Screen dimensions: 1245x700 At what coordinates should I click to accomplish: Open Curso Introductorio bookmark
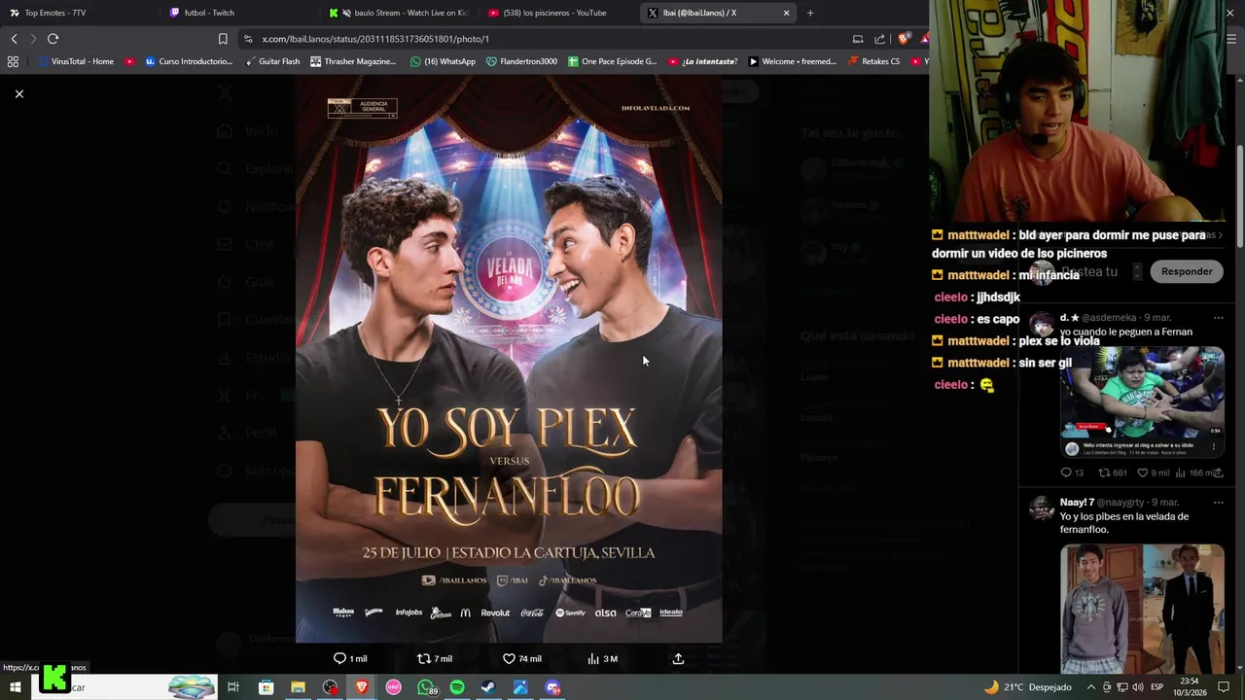[189, 61]
